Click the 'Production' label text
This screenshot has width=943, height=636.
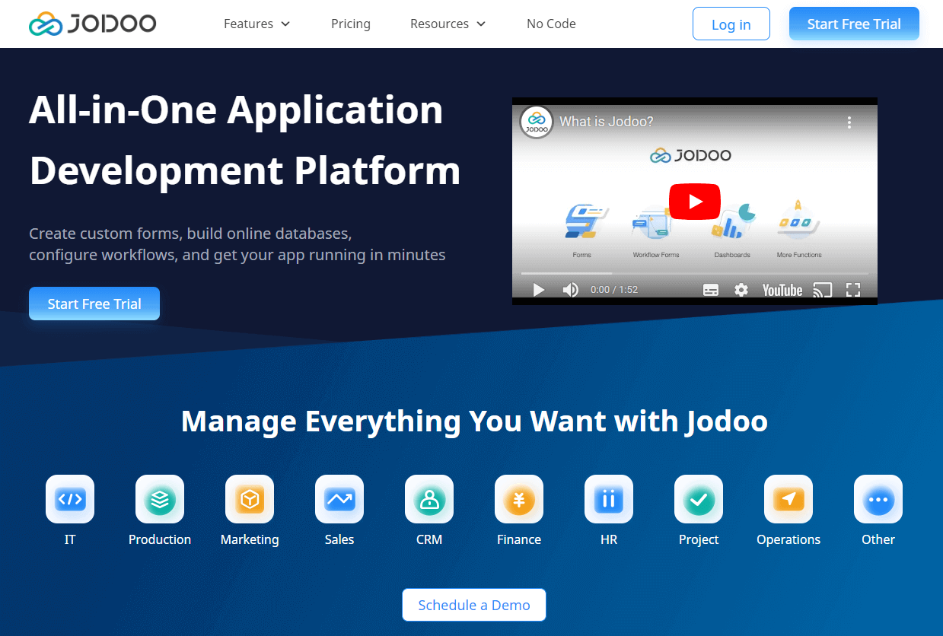coord(160,539)
